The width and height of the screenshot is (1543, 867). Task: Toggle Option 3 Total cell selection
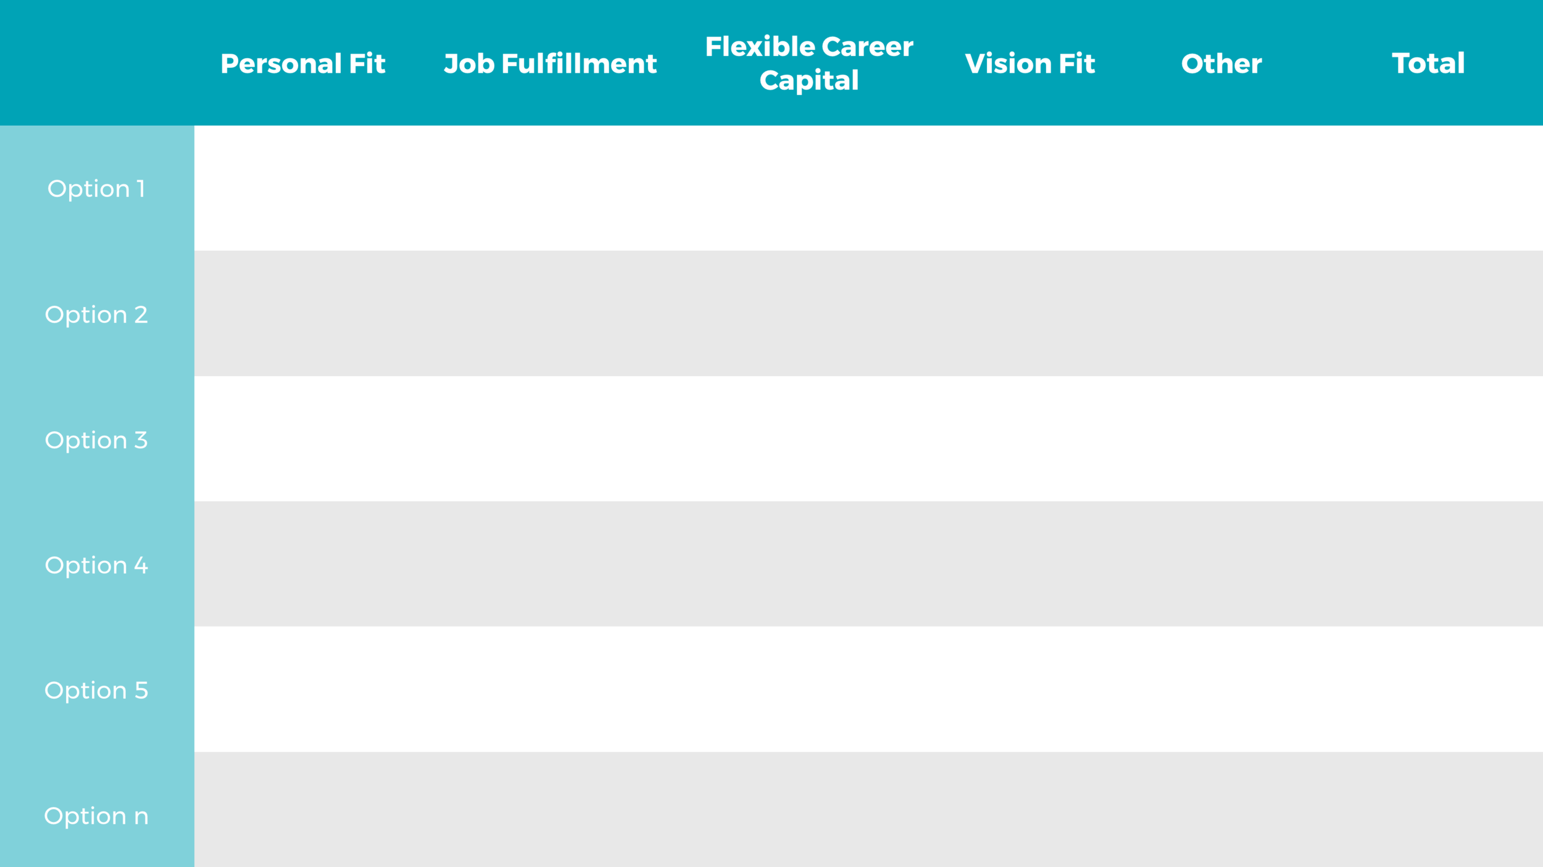pos(1429,438)
